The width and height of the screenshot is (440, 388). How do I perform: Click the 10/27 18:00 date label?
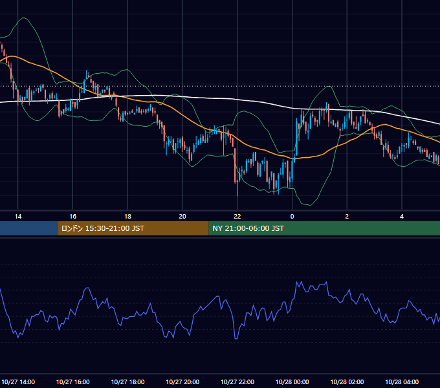tap(127, 382)
